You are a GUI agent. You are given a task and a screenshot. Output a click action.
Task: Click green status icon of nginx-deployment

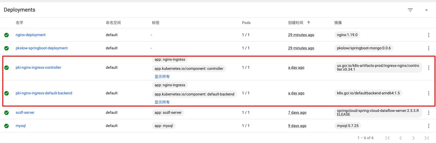point(6,35)
